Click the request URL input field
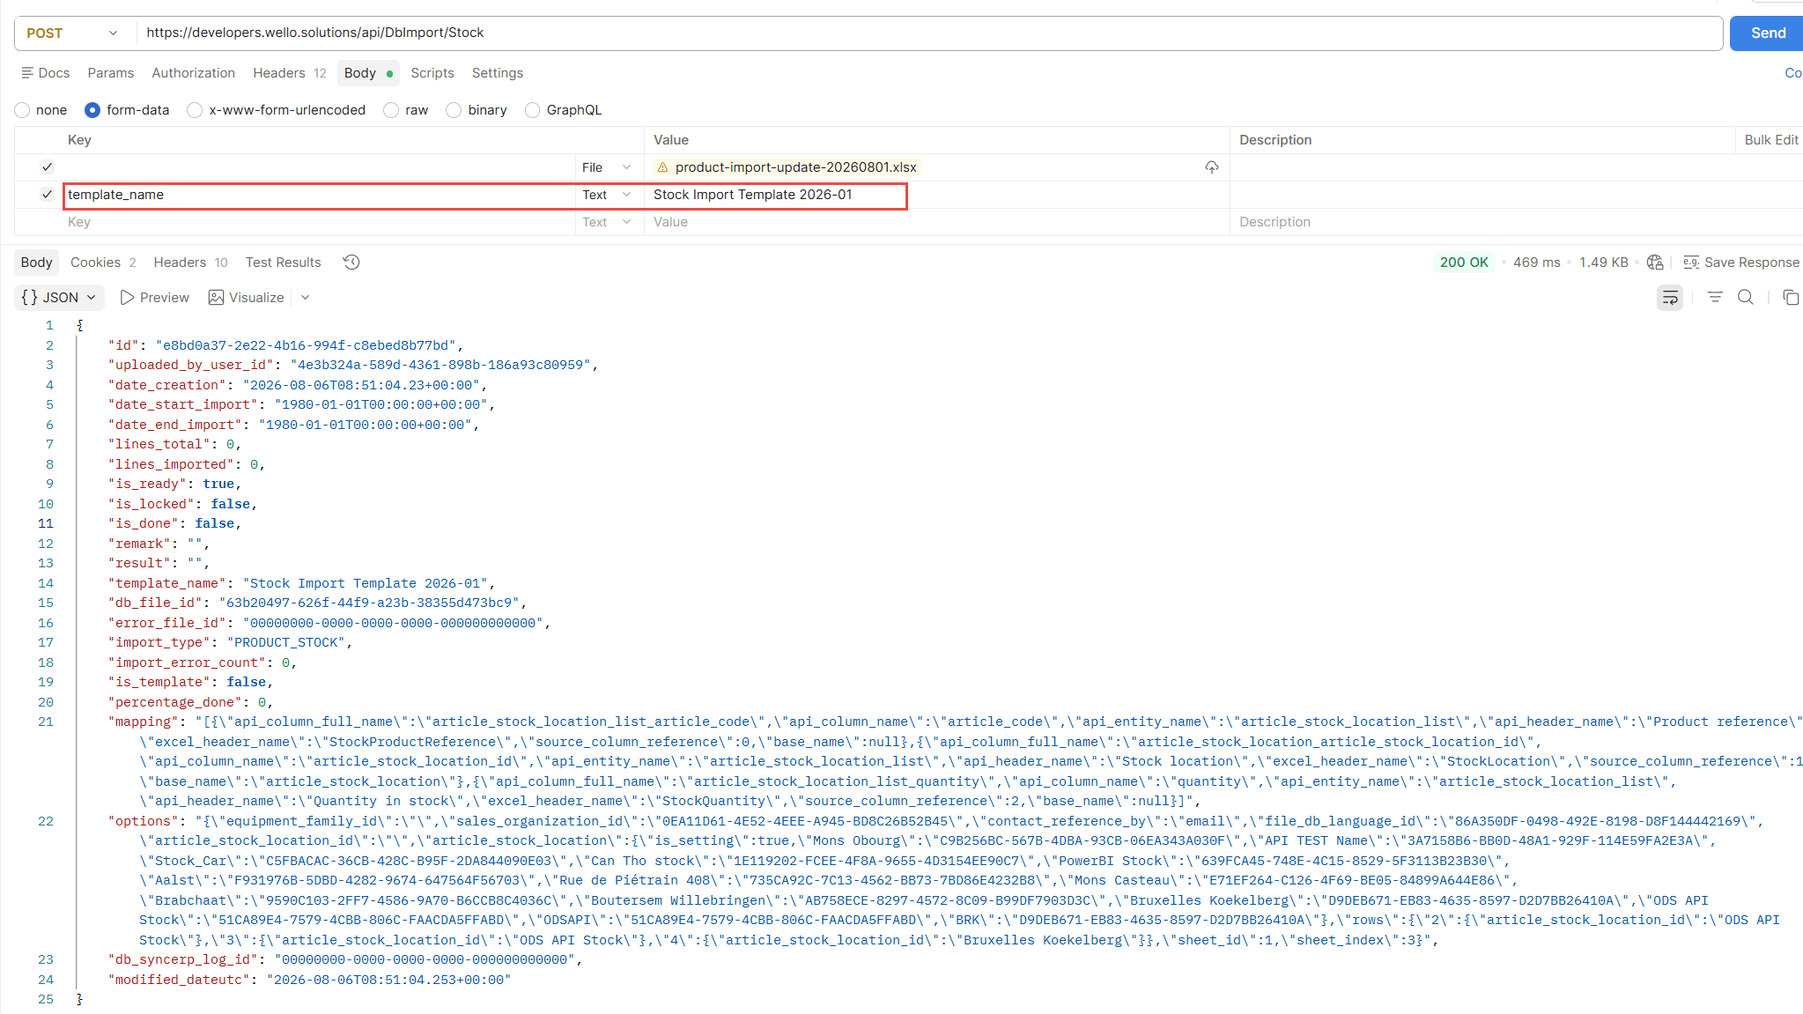Viewport: 1803px width, 1014px height. coord(930,33)
